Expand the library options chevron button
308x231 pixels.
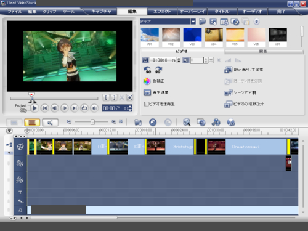pos(257,22)
